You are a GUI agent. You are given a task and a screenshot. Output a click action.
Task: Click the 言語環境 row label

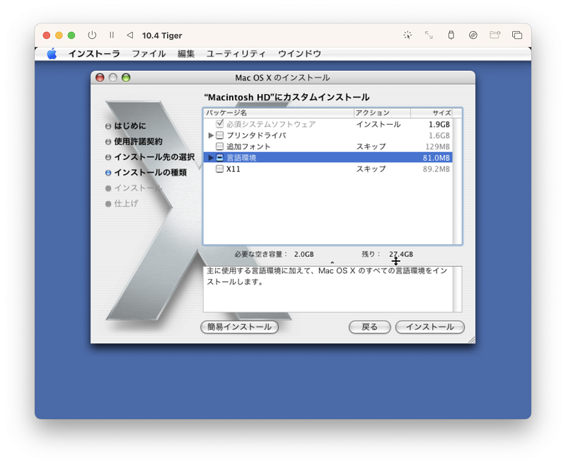[x=241, y=158]
